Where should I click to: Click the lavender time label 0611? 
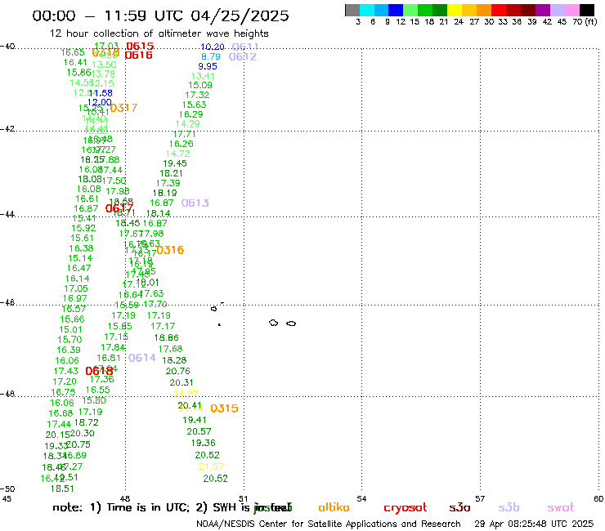click(x=245, y=47)
